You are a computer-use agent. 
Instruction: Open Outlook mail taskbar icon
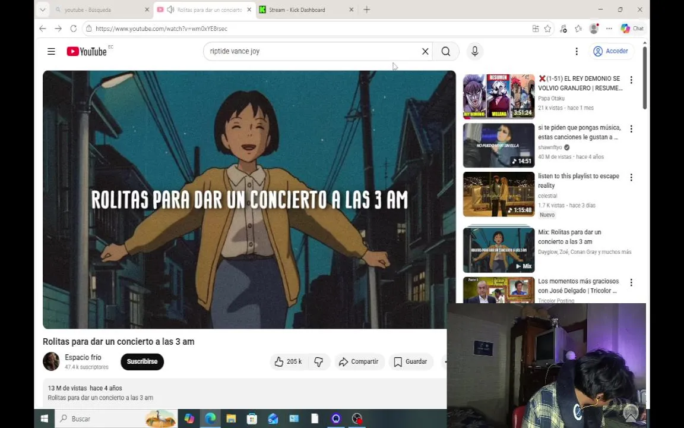273,418
